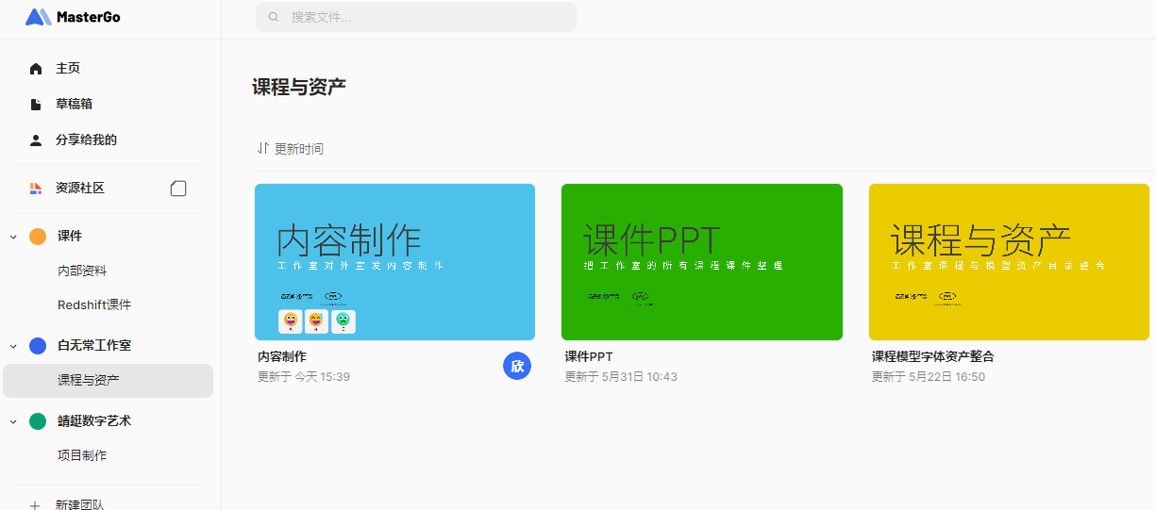The image size is (1156, 510).
Task: Click the person icon beside 分享给我的
Action: (36, 140)
